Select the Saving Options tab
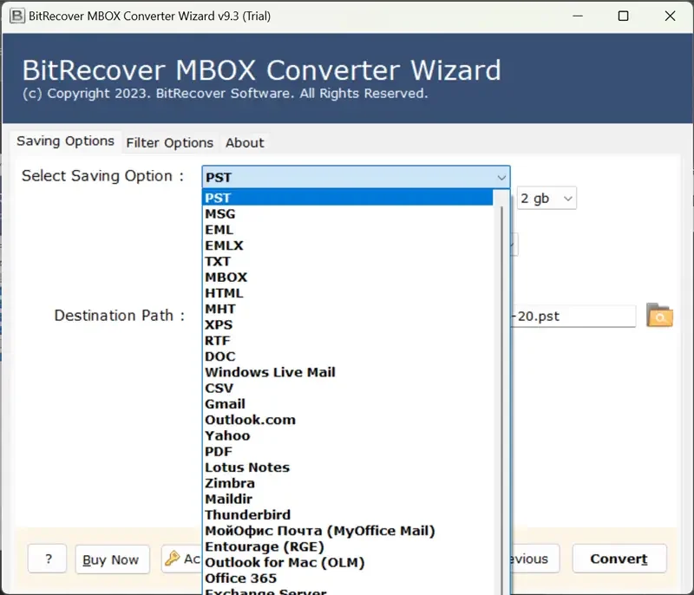Viewport: 694px width, 595px height. click(x=65, y=141)
